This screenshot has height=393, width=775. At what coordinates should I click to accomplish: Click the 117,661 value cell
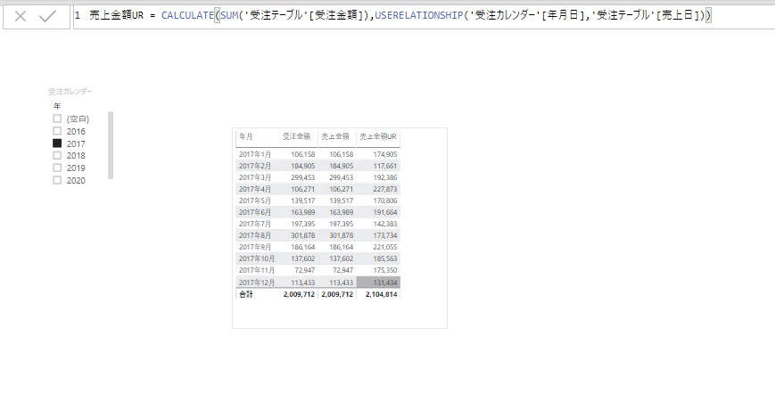pos(385,166)
